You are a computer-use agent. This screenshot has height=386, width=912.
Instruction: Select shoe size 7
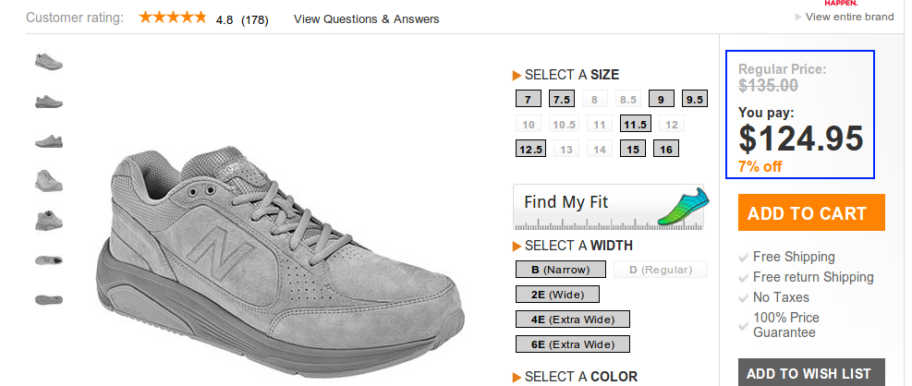click(x=527, y=100)
